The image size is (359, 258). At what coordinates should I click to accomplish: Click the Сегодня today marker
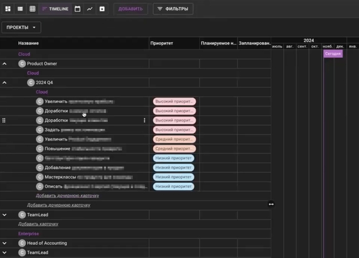pyautogui.click(x=333, y=54)
